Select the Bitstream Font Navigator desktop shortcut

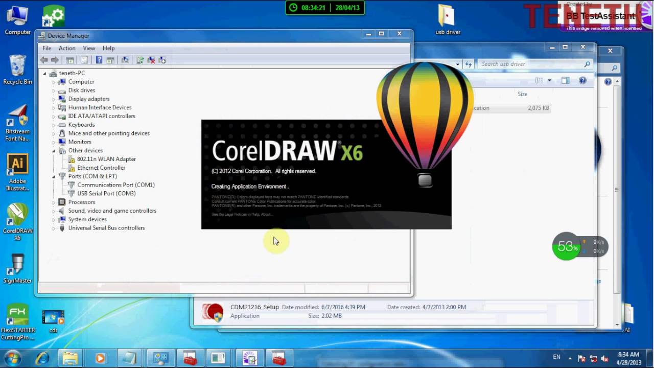pos(17,123)
